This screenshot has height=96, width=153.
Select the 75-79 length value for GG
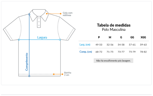click(x=132, y=52)
